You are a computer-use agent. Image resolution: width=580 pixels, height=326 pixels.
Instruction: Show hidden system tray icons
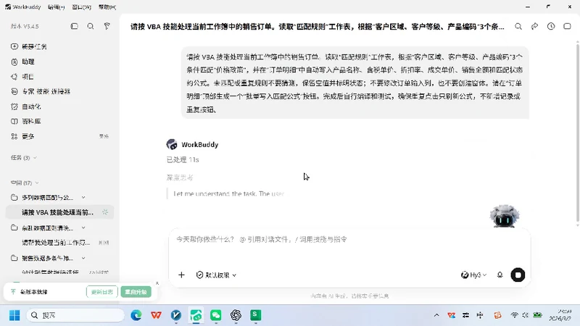click(x=436, y=315)
